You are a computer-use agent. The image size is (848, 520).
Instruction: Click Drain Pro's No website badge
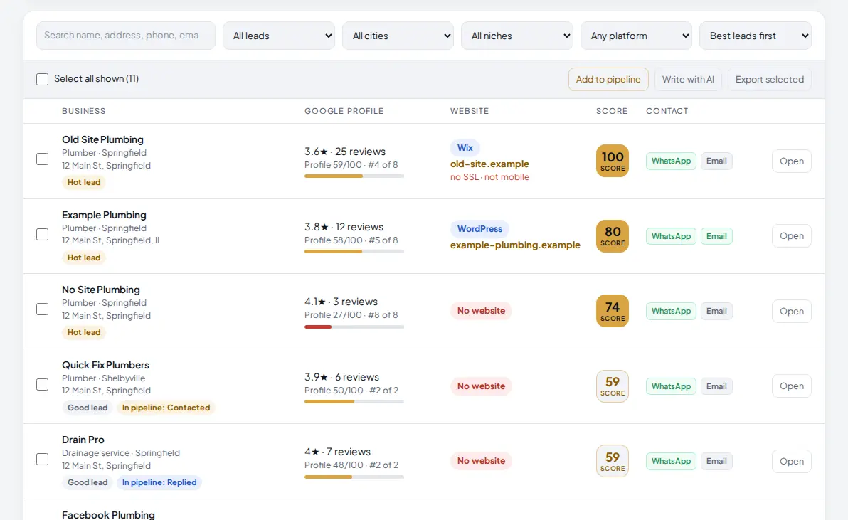click(482, 461)
